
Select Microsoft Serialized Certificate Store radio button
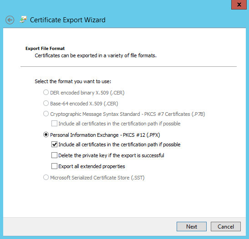46,177
